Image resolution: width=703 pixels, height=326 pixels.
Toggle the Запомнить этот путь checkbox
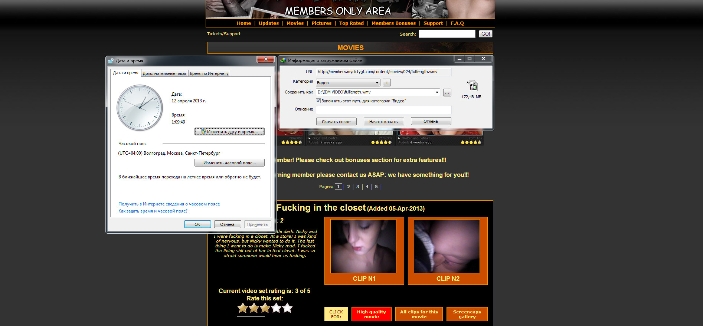tap(318, 101)
